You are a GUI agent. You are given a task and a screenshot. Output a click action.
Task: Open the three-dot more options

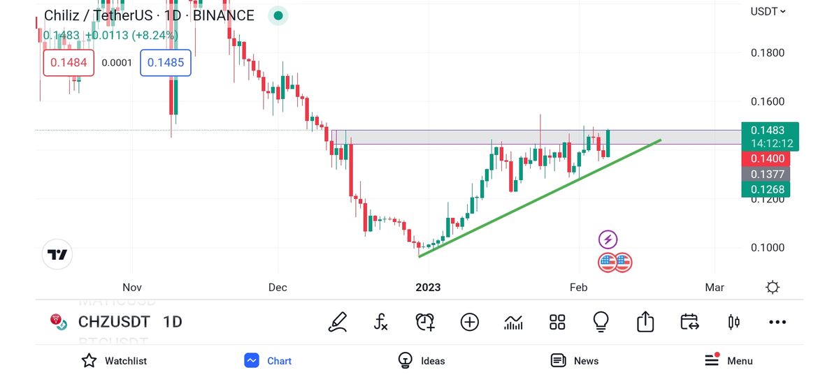click(777, 322)
